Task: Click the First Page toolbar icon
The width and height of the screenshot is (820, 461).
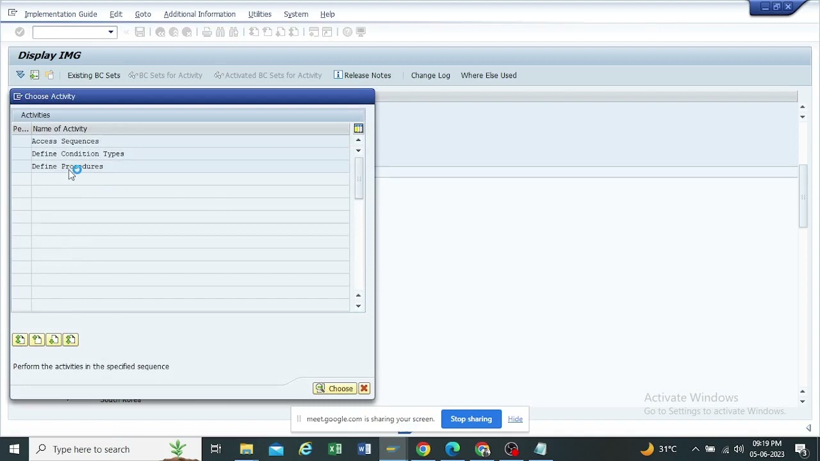Action: pos(254,32)
